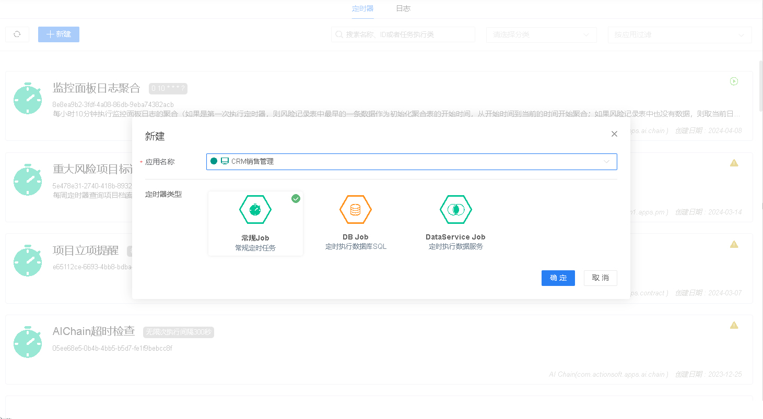This screenshot has height=419, width=763.
Task: Click the 无限次执行间隔300秒 tag
Action: click(179, 332)
